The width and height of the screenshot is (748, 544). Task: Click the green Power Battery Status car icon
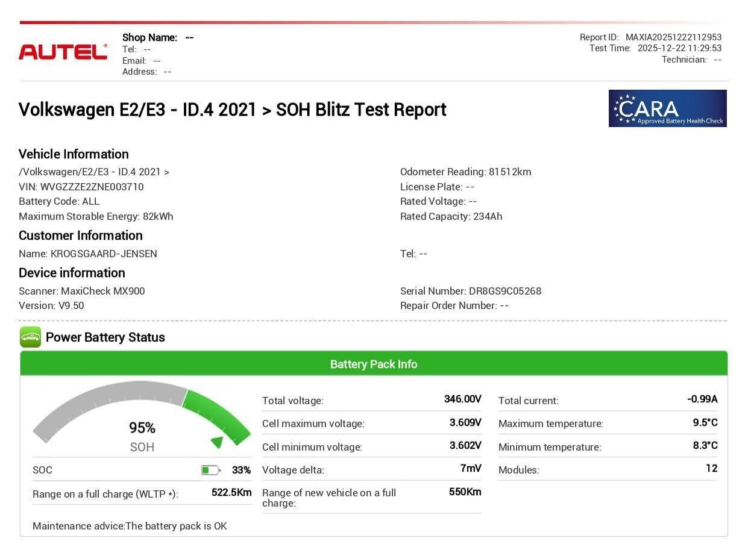(x=30, y=337)
